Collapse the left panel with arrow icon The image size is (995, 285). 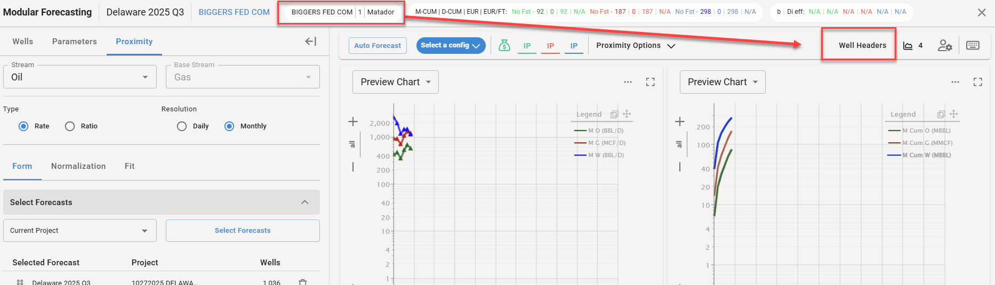click(x=310, y=42)
